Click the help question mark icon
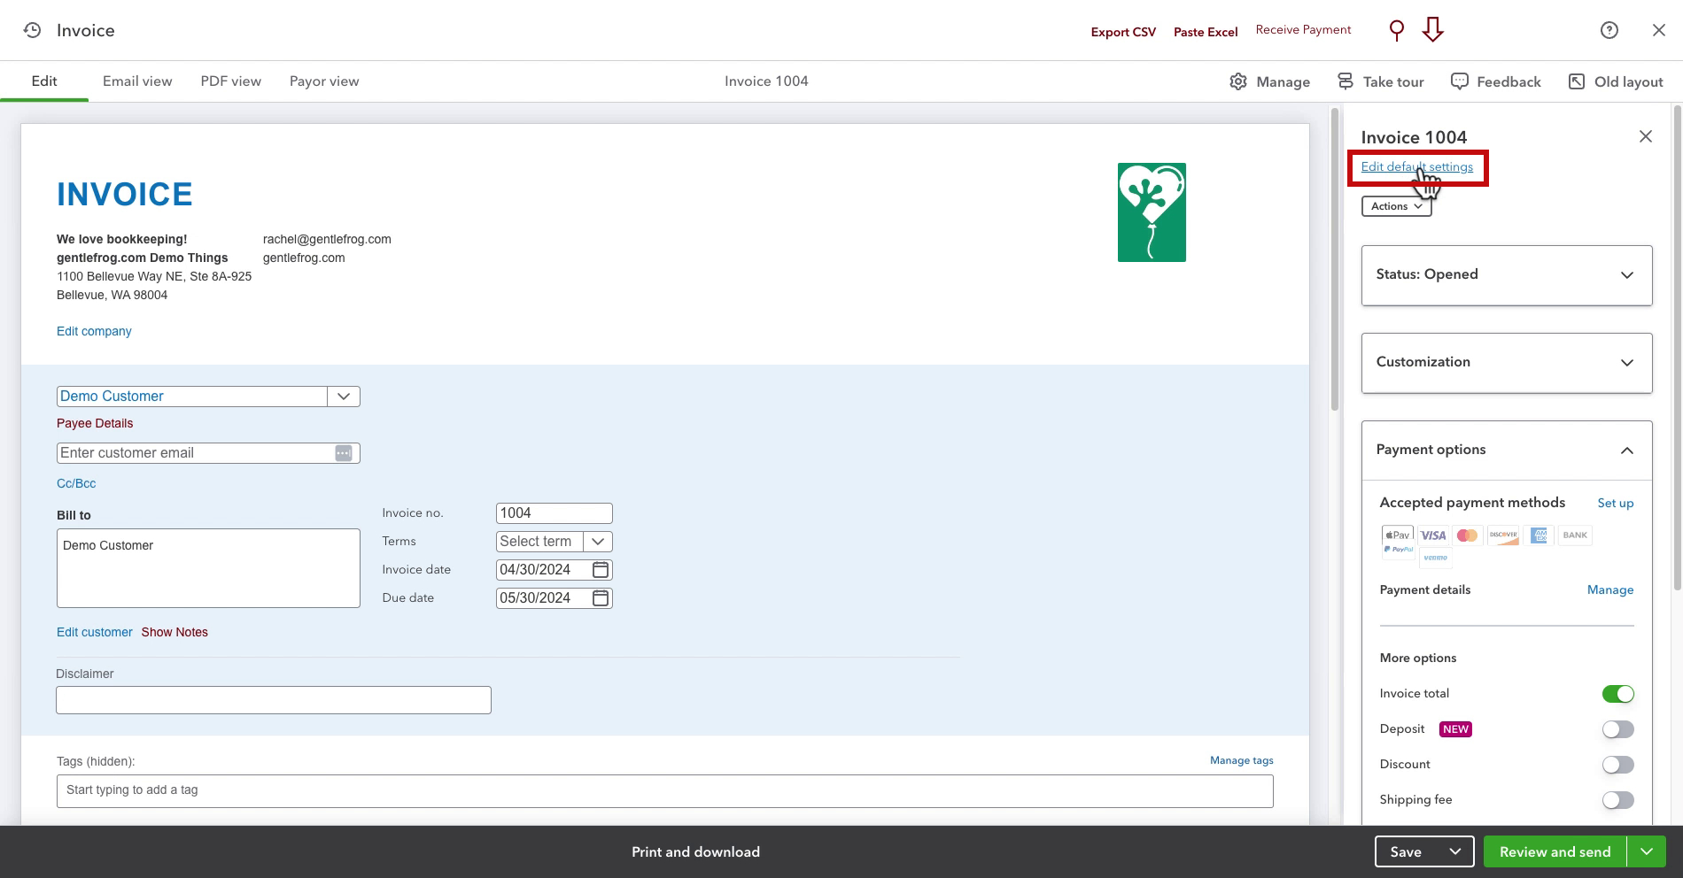 [1609, 30]
